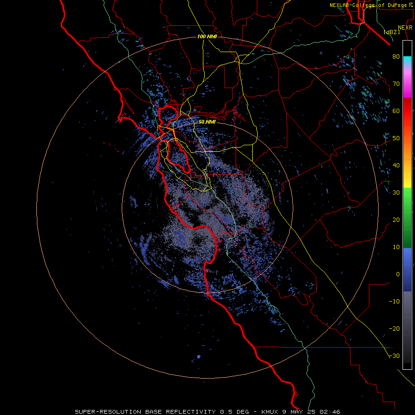Click the 50 NMI range ring label
415x415 pixels.
click(x=207, y=122)
